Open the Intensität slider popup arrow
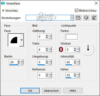 (x=78, y=62)
